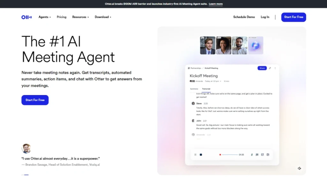Image resolution: width=327 pixels, height=177 pixels.
Task: Switch to the Summary tab
Action: click(194, 89)
